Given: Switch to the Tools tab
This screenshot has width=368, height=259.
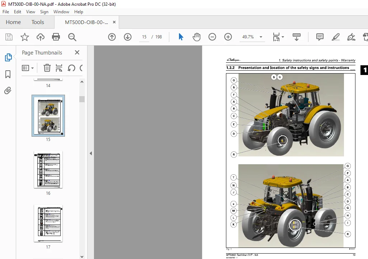Looking at the screenshot, I should point(38,22).
